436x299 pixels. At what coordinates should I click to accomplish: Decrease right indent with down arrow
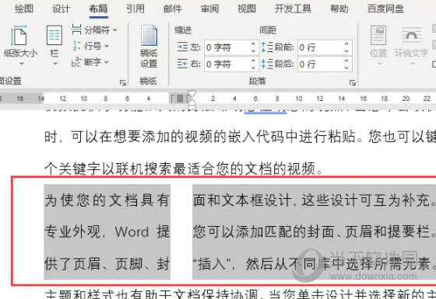tap(253, 68)
